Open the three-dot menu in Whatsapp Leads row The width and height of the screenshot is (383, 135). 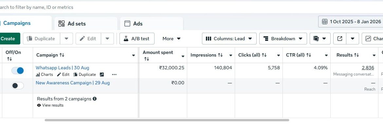point(114,75)
